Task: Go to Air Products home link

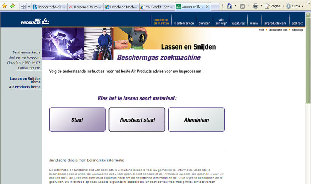Action: click(x=25, y=87)
